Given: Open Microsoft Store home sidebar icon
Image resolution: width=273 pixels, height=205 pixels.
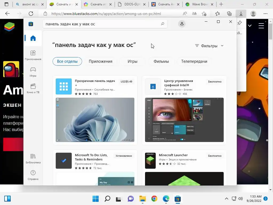Looking at the screenshot, I should 33,38.
